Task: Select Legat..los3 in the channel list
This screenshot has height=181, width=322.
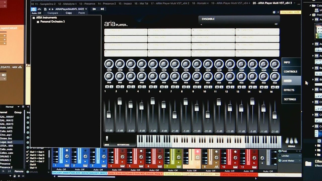Action: (12, 142)
